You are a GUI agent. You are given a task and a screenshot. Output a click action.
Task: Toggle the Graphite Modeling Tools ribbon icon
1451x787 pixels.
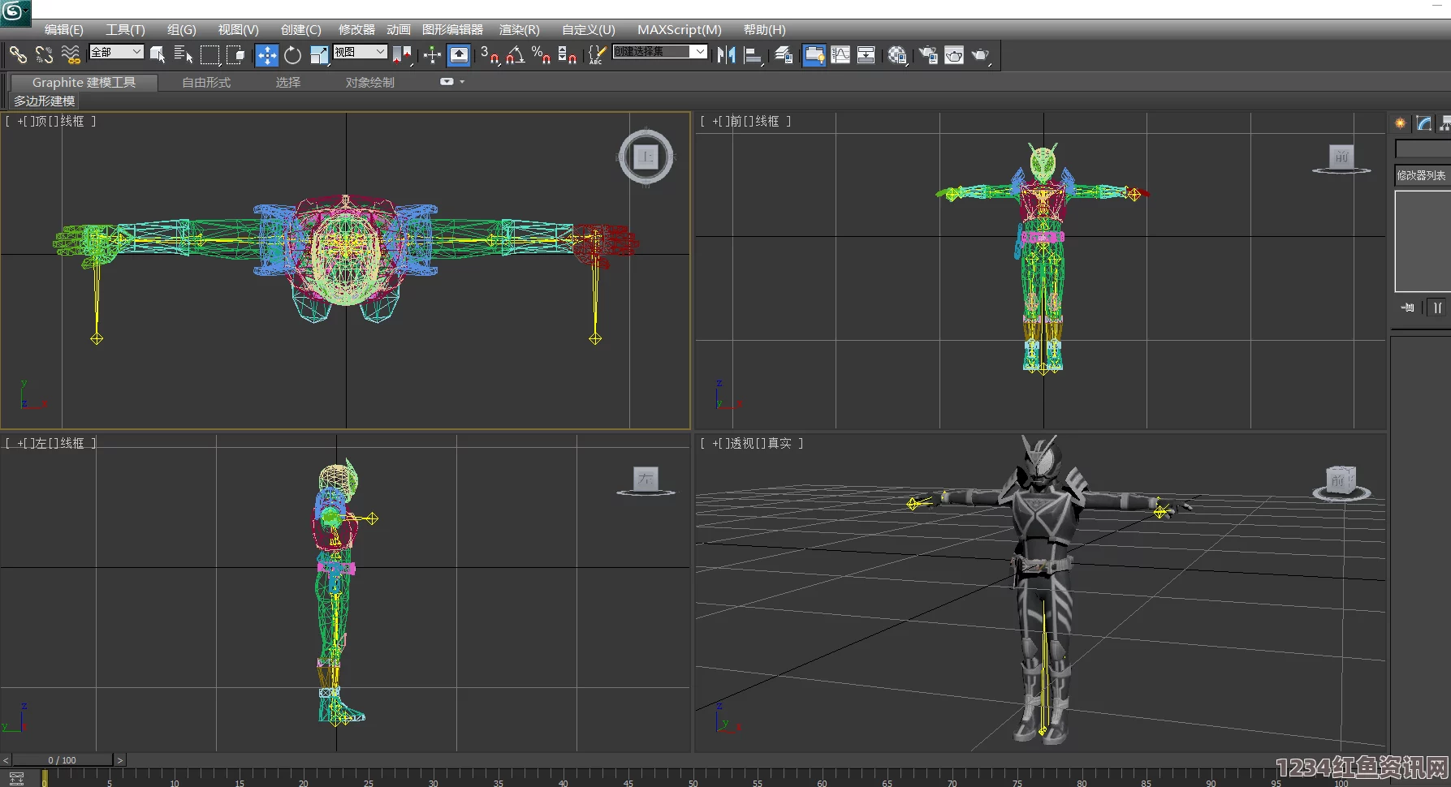tap(814, 54)
